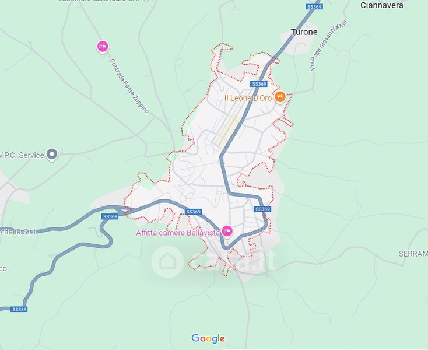Image resolution: width=428 pixels, height=350 pixels.
Task: Select the pink hotel pin near Contrada Fonte Zuppino
Action: coord(103,47)
